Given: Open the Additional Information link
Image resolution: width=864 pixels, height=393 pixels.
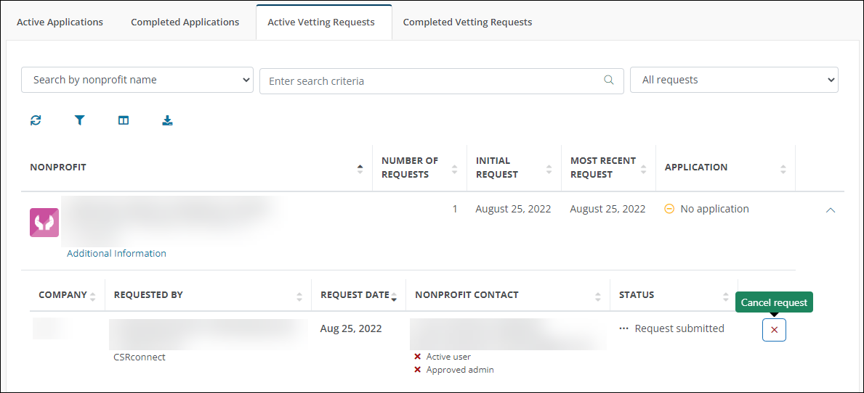Looking at the screenshot, I should [116, 253].
